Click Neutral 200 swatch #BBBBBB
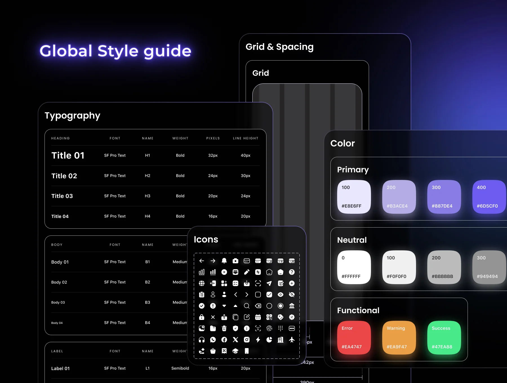The width and height of the screenshot is (507, 383). tap(444, 267)
